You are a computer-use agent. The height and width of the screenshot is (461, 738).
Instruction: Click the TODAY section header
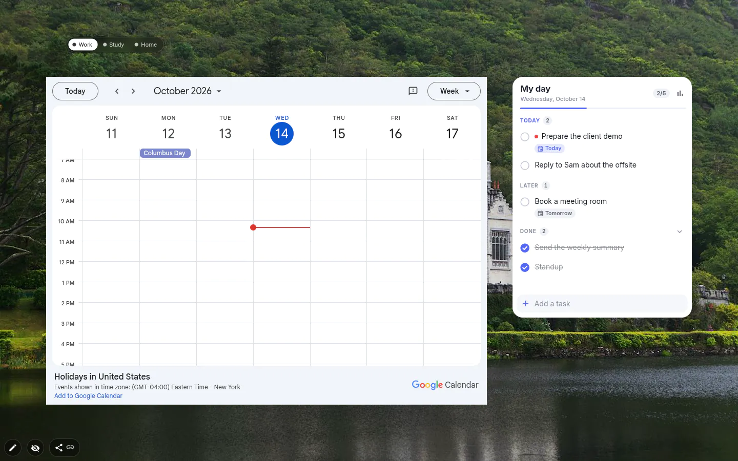(530, 121)
